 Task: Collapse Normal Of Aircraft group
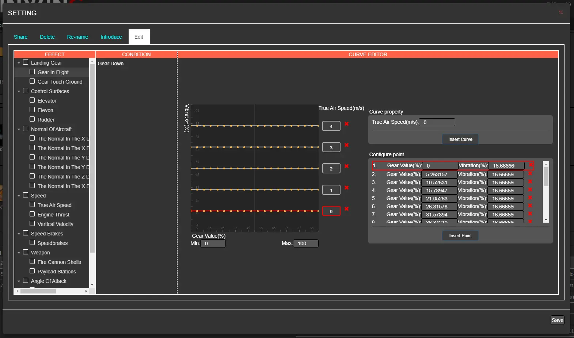point(19,130)
